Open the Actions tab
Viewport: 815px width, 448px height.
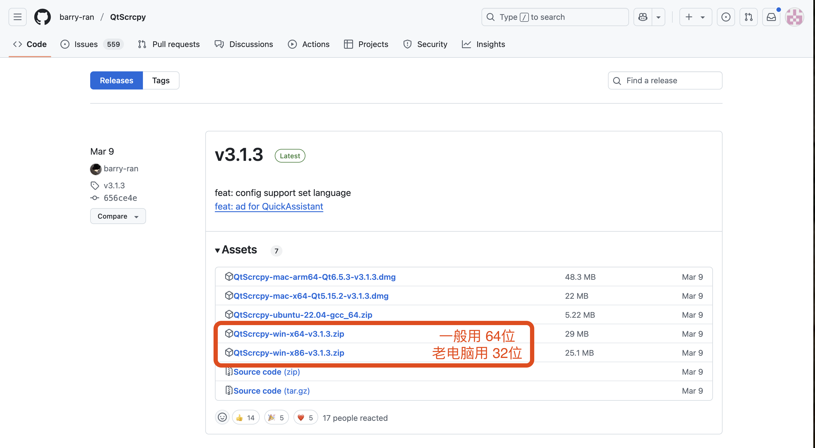(x=309, y=44)
